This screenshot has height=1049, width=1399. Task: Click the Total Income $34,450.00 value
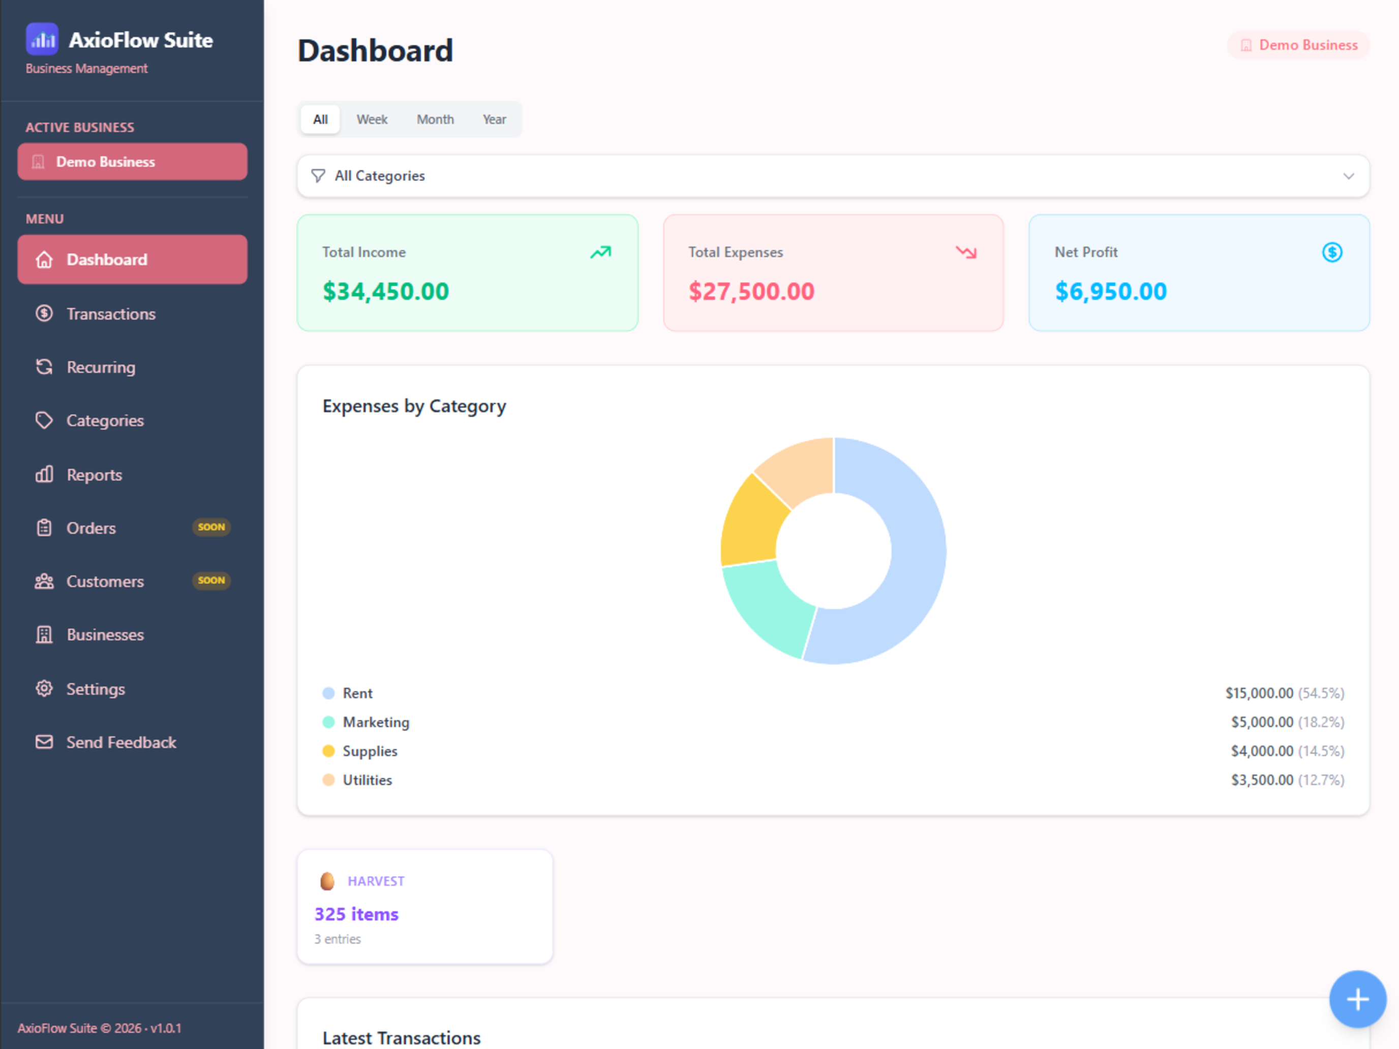[x=386, y=292]
